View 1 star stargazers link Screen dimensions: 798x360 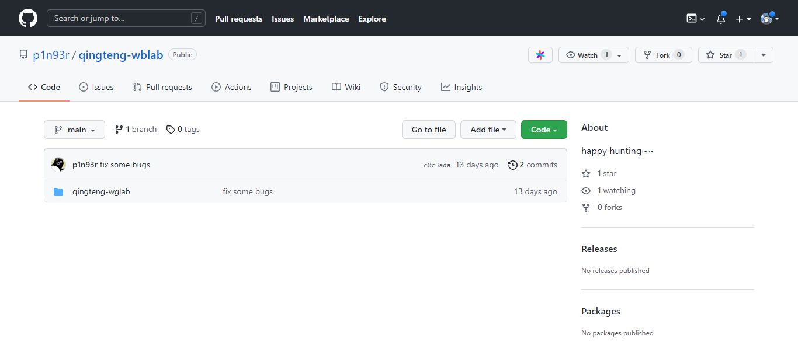(x=599, y=174)
